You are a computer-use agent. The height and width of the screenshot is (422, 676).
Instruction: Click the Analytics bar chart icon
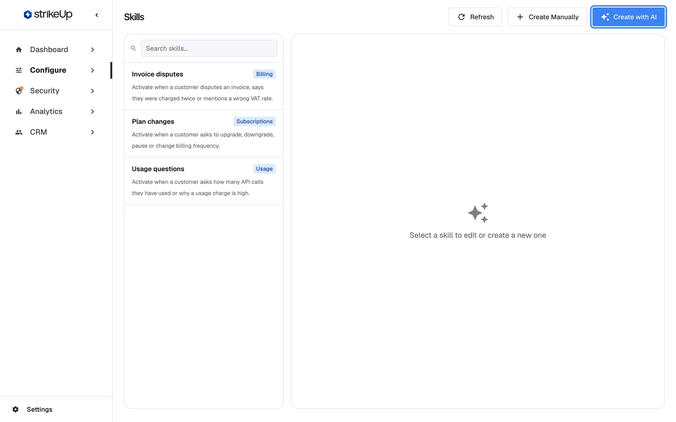tap(19, 111)
